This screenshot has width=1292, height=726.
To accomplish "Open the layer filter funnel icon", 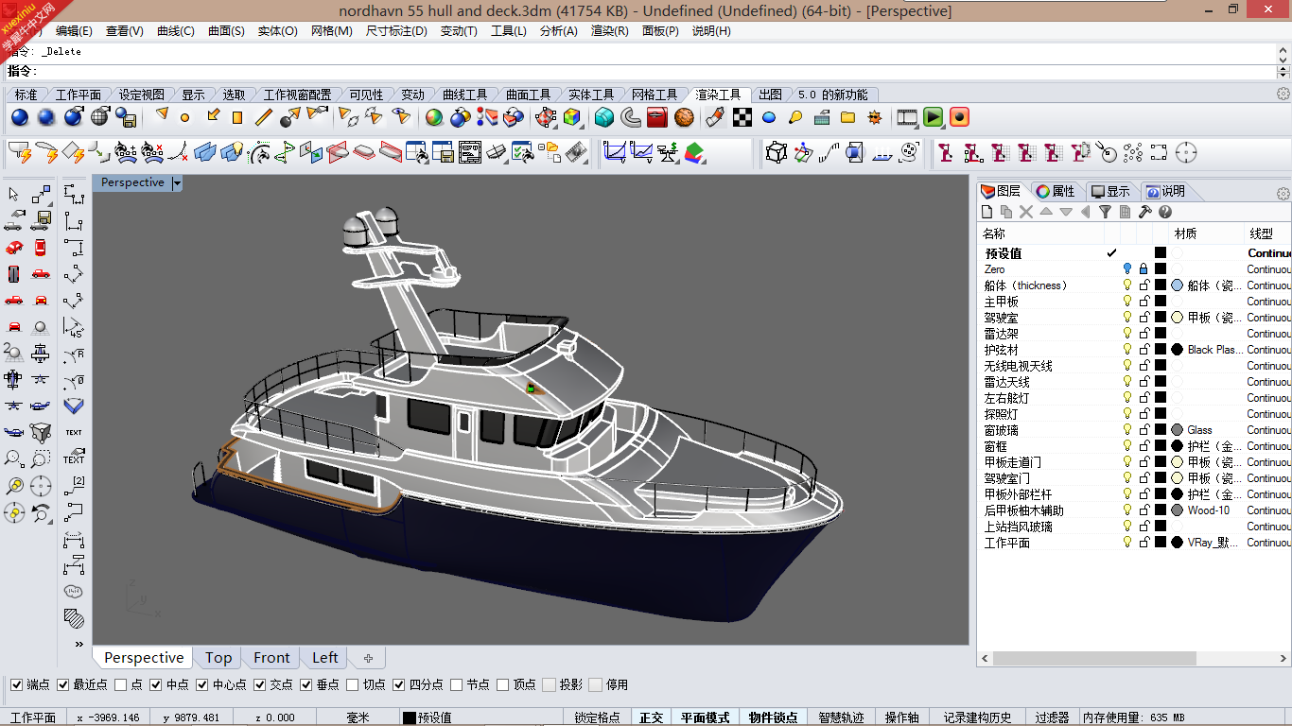I will point(1105,212).
